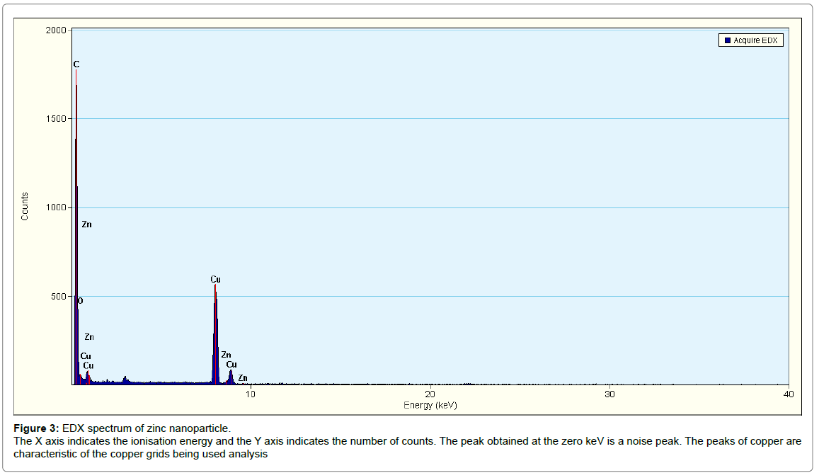The width and height of the screenshot is (819, 473).
Task: Click the Cu label above the 8 keV peak
Action: pyautogui.click(x=215, y=280)
